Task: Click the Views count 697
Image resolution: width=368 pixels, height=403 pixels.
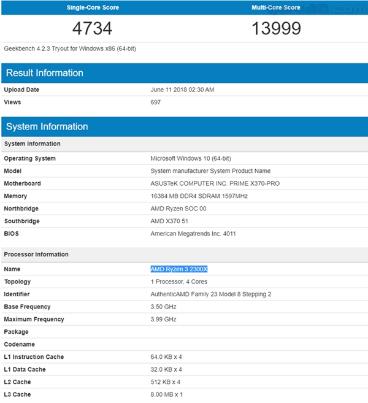Action: 156,102
